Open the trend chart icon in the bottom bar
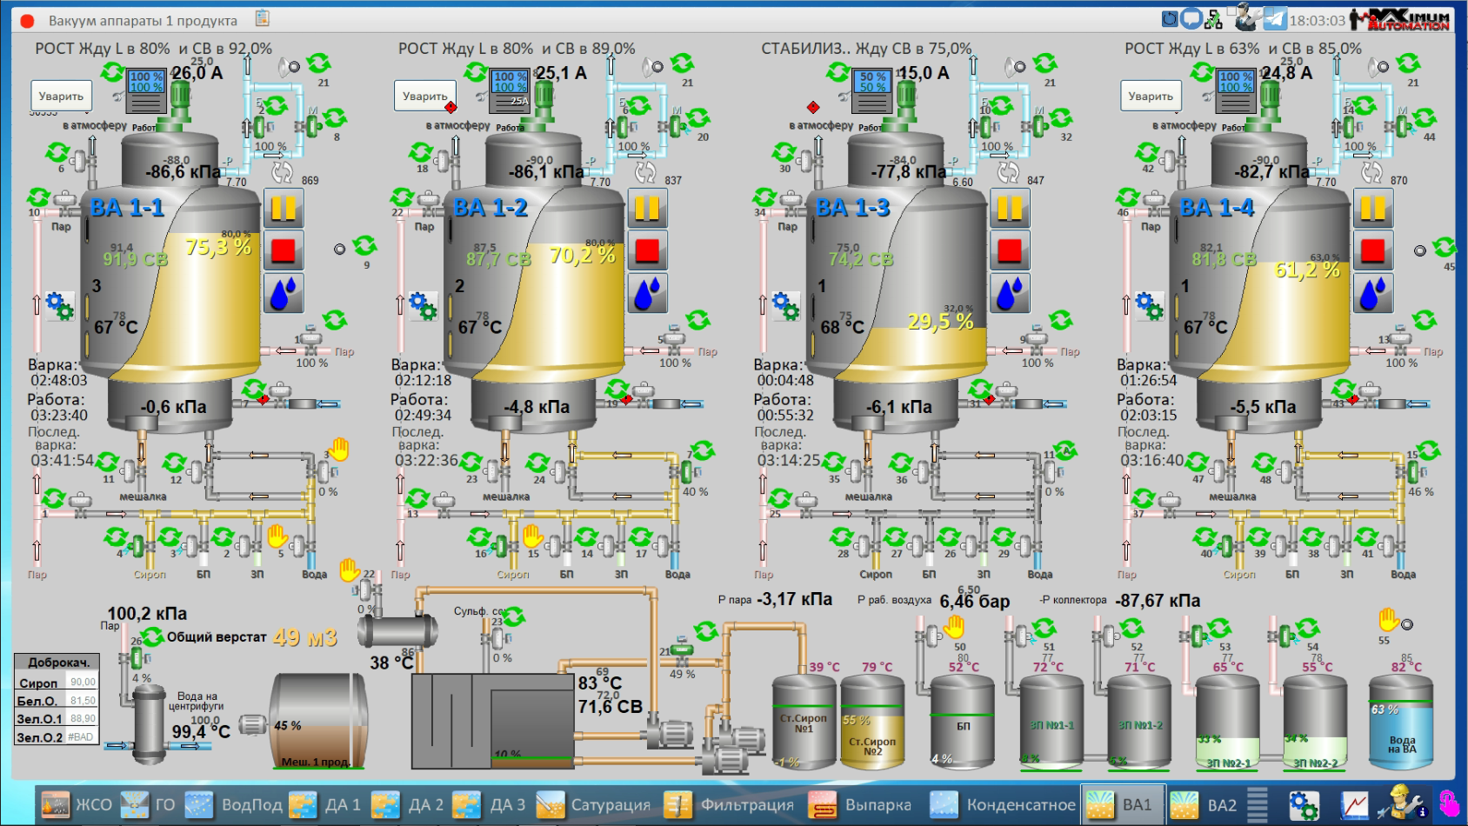The width and height of the screenshot is (1468, 826). click(x=1353, y=805)
